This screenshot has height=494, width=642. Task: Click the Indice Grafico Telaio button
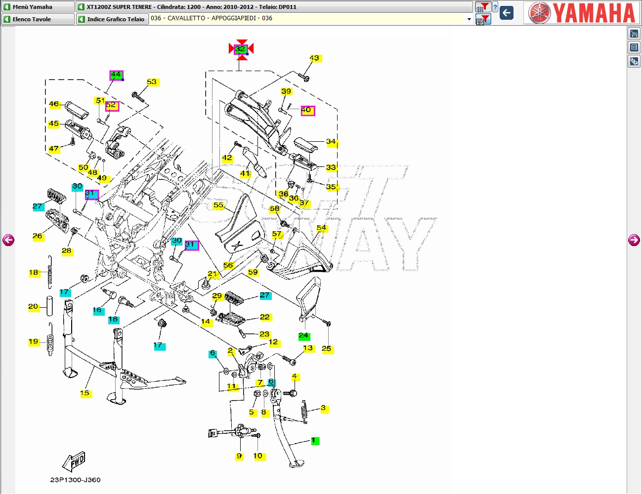112,19
